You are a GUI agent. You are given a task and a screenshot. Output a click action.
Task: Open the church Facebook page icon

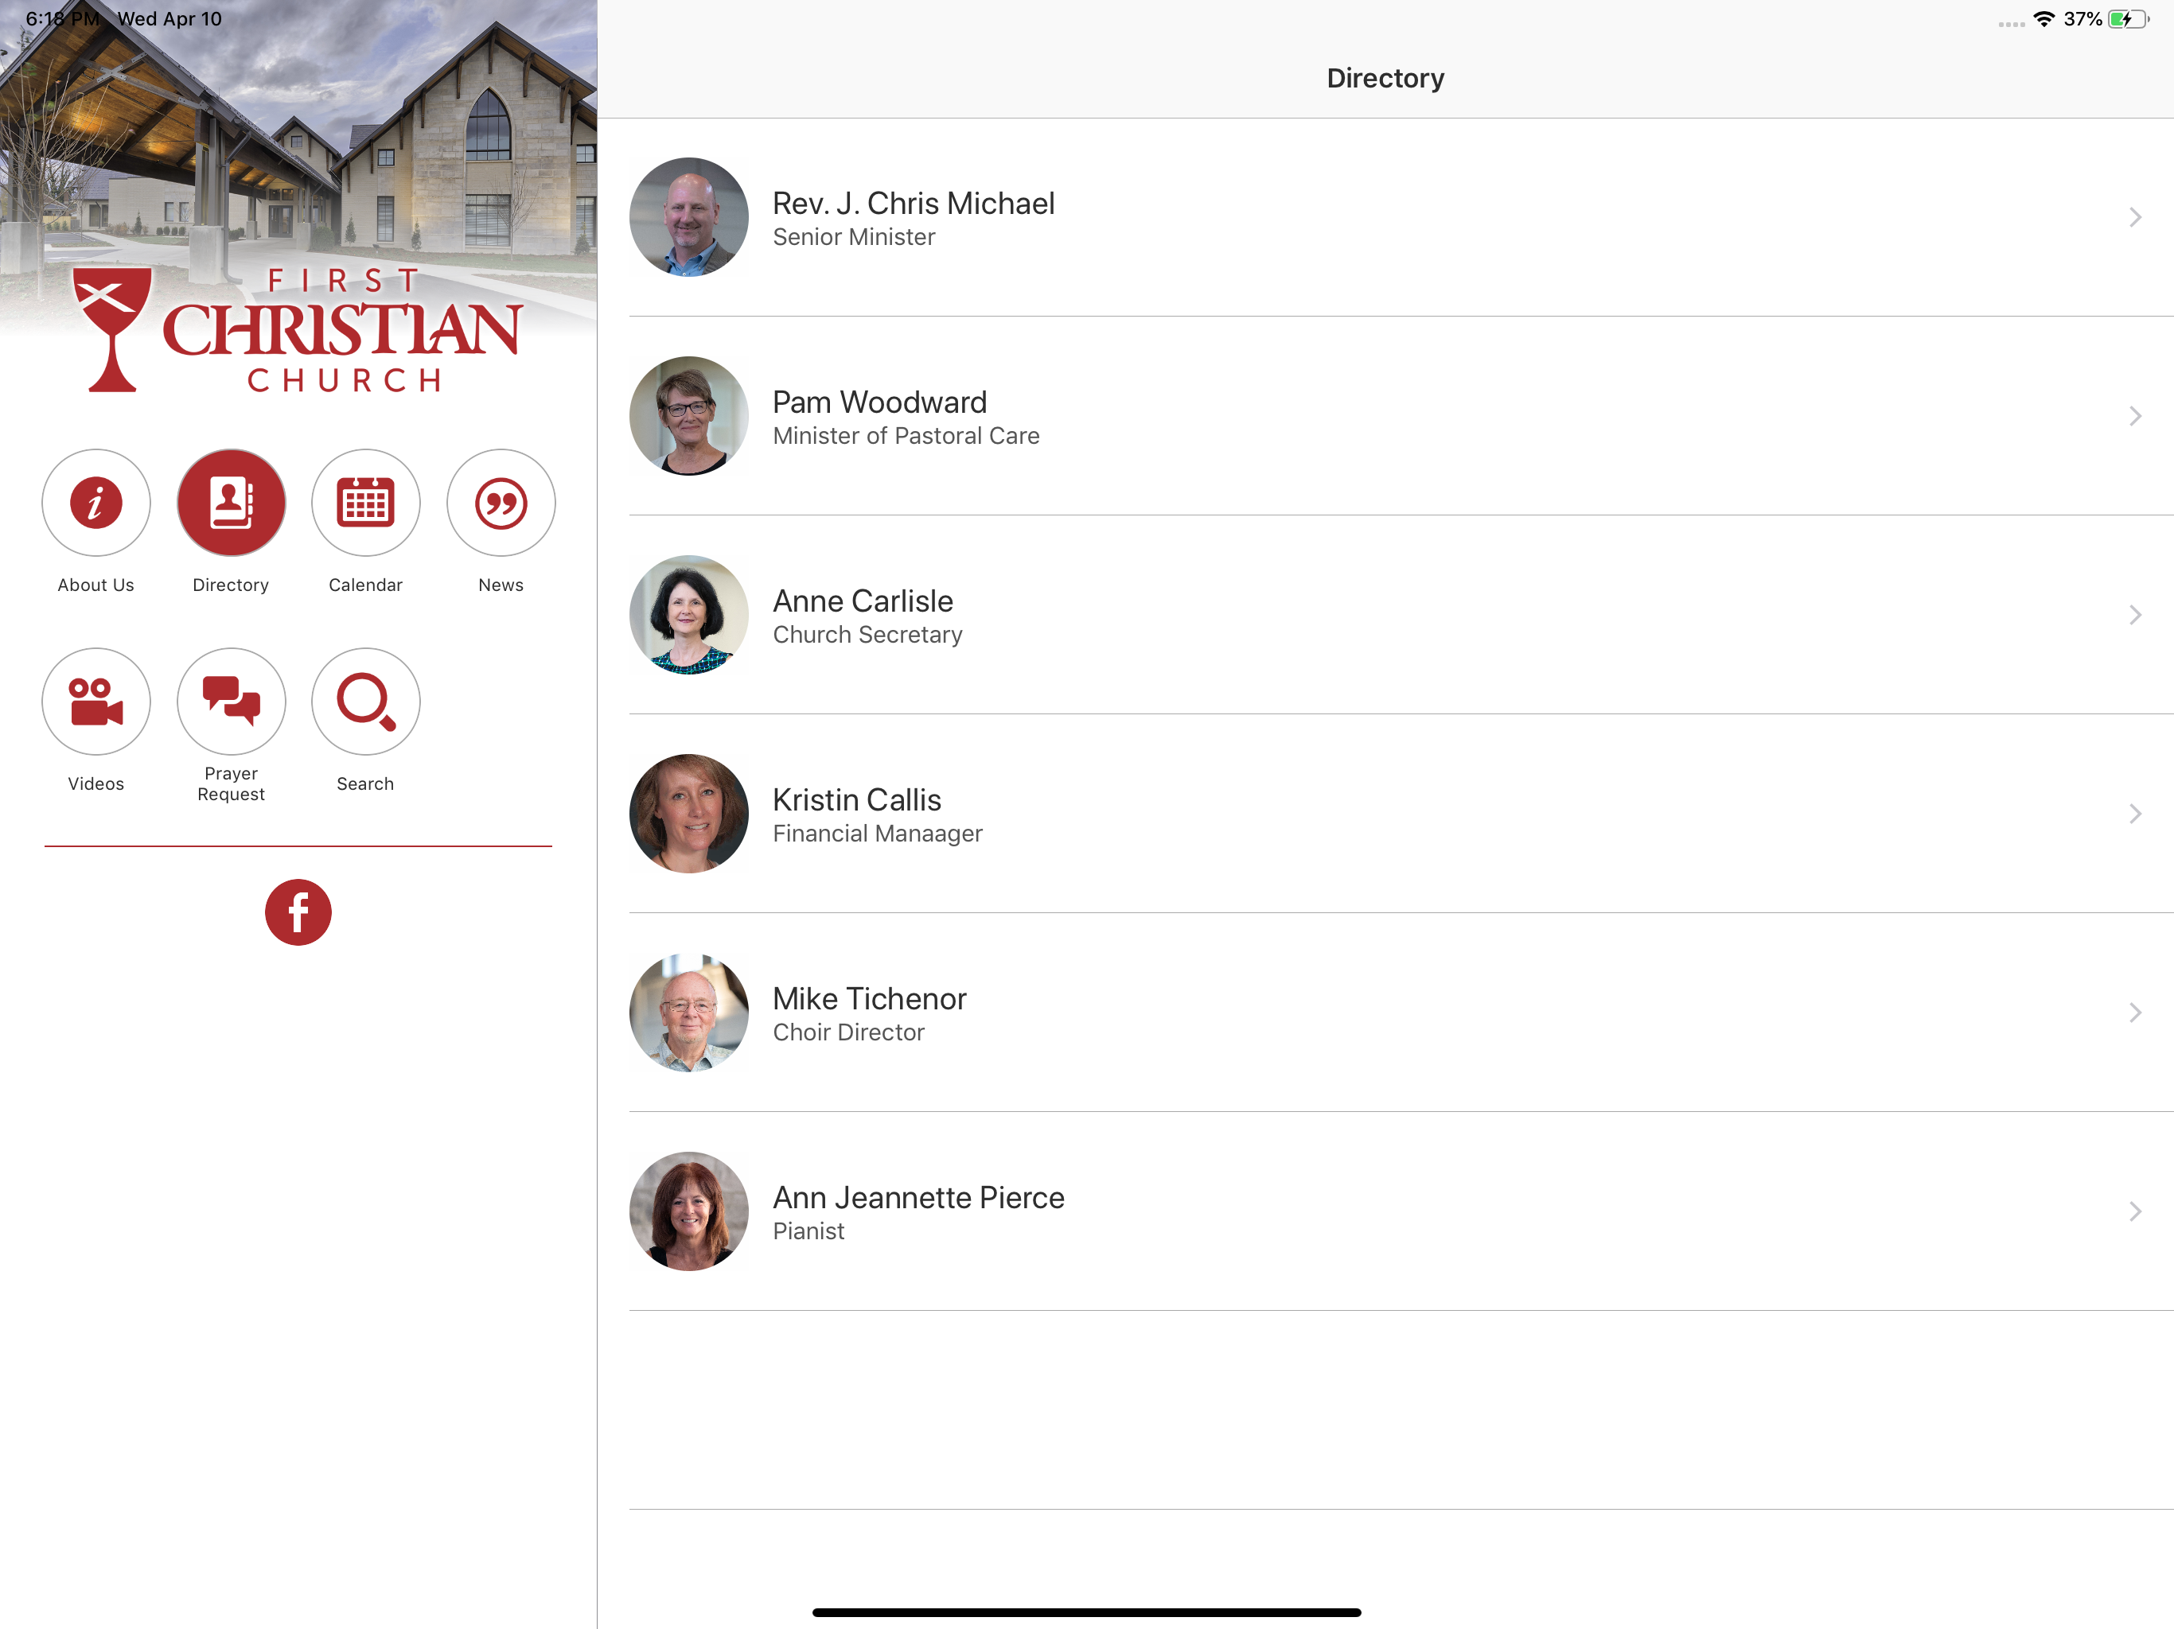(298, 912)
